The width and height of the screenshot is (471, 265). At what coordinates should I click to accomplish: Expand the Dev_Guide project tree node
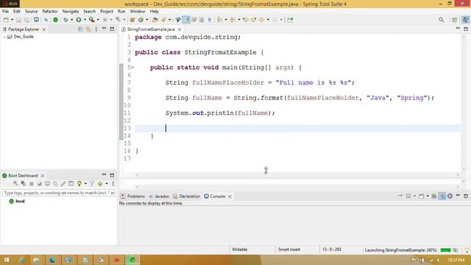pos(4,37)
